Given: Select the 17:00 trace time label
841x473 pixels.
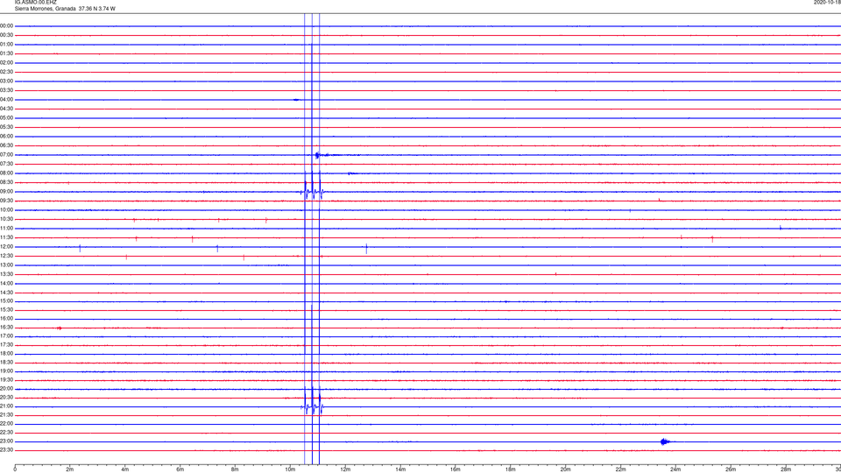Looking at the screenshot, I should pos(7,336).
